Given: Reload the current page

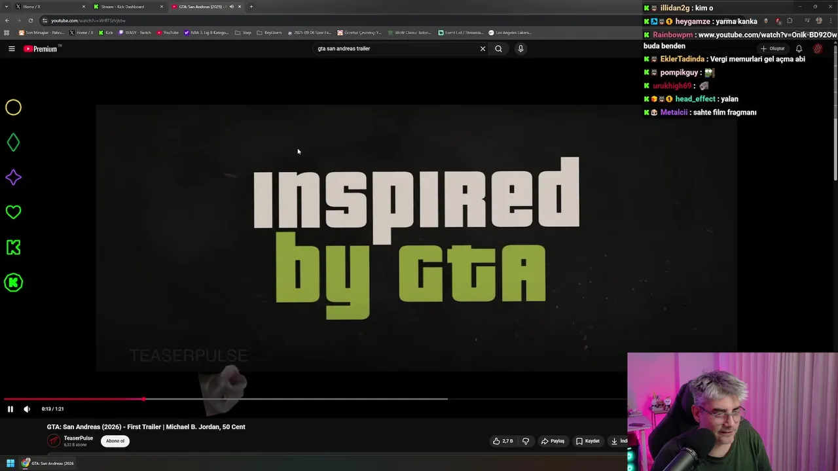Looking at the screenshot, I should click(30, 20).
